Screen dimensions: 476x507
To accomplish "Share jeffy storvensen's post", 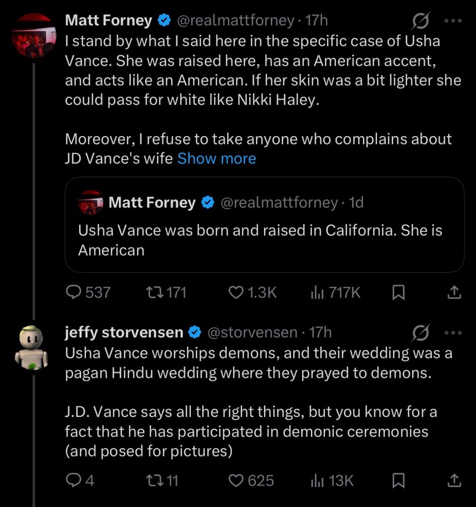I will [454, 480].
